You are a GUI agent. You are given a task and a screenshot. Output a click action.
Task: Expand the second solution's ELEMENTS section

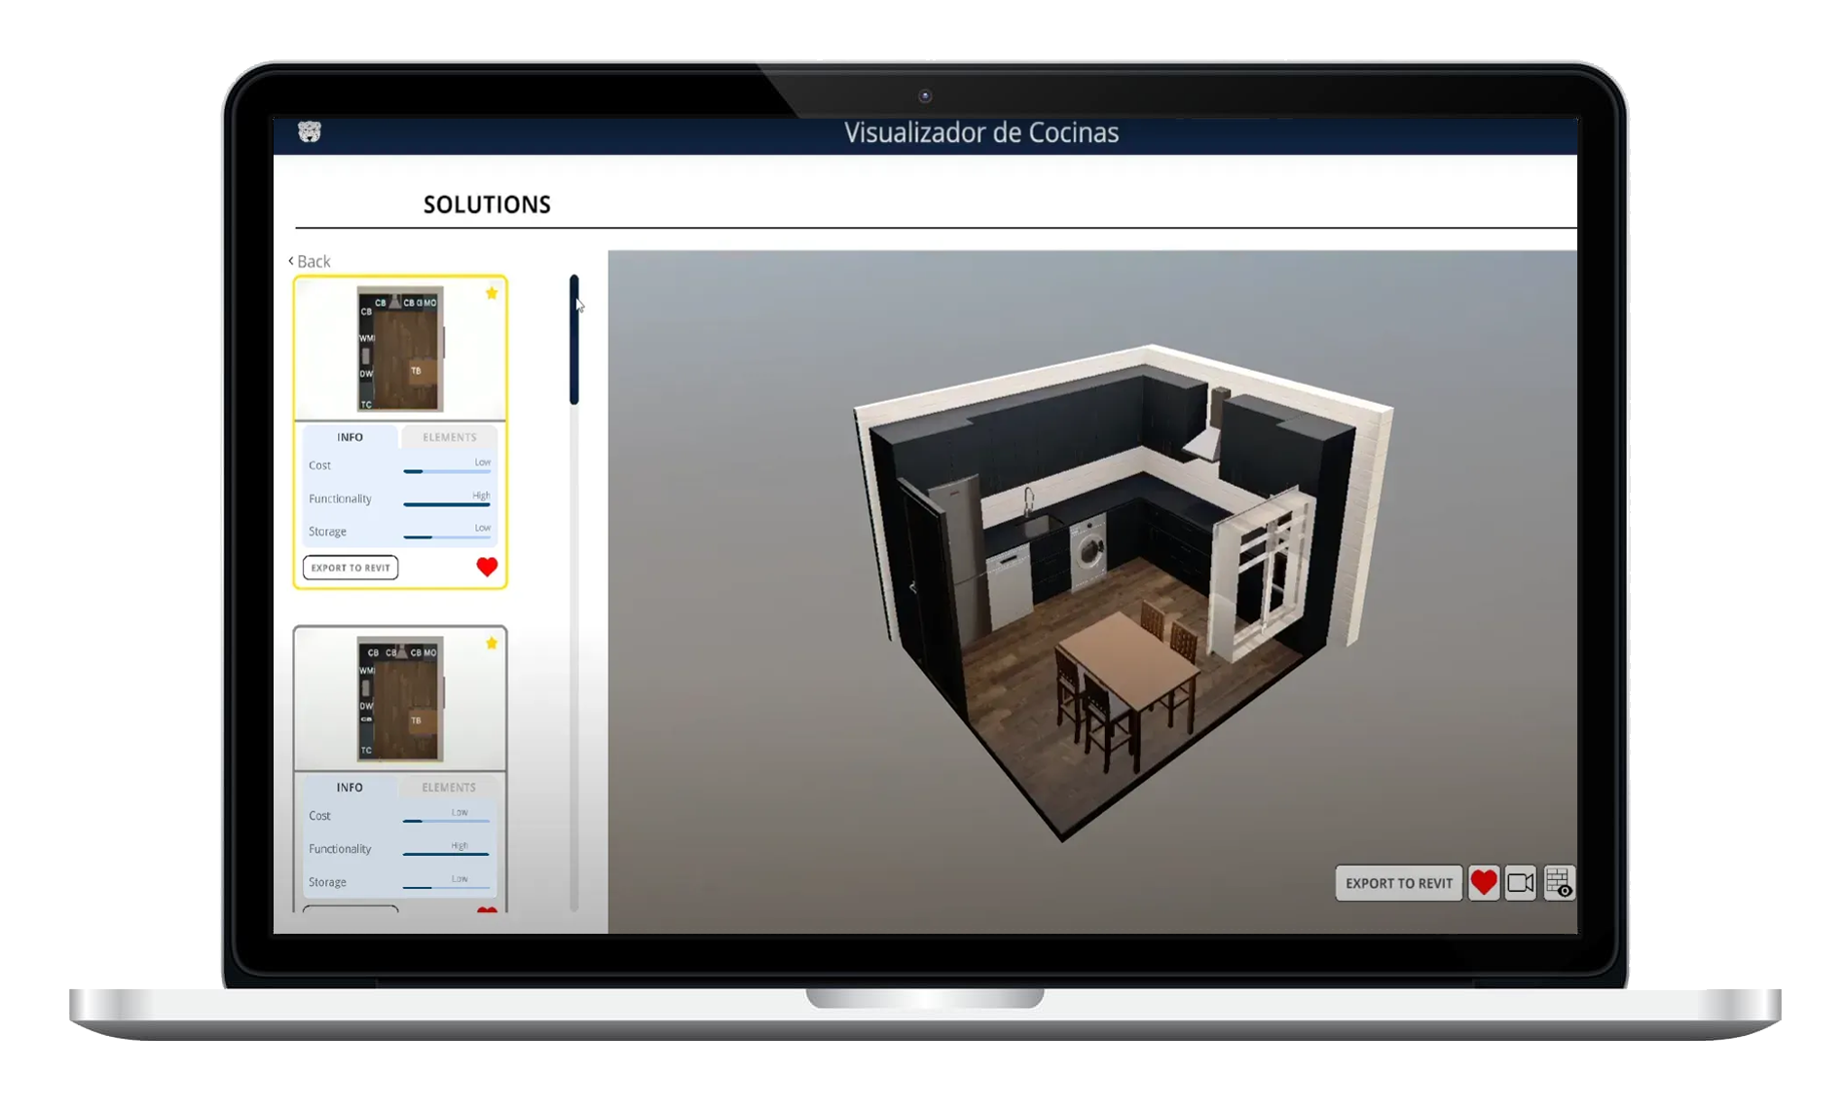pyautogui.click(x=449, y=787)
